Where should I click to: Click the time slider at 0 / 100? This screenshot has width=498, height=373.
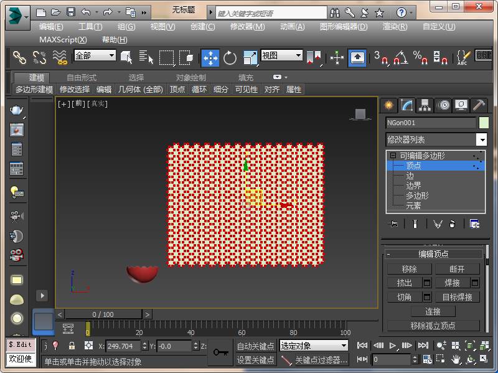[103, 314]
